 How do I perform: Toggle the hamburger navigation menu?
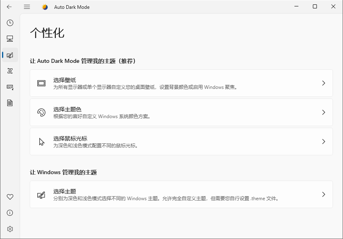(27, 7)
